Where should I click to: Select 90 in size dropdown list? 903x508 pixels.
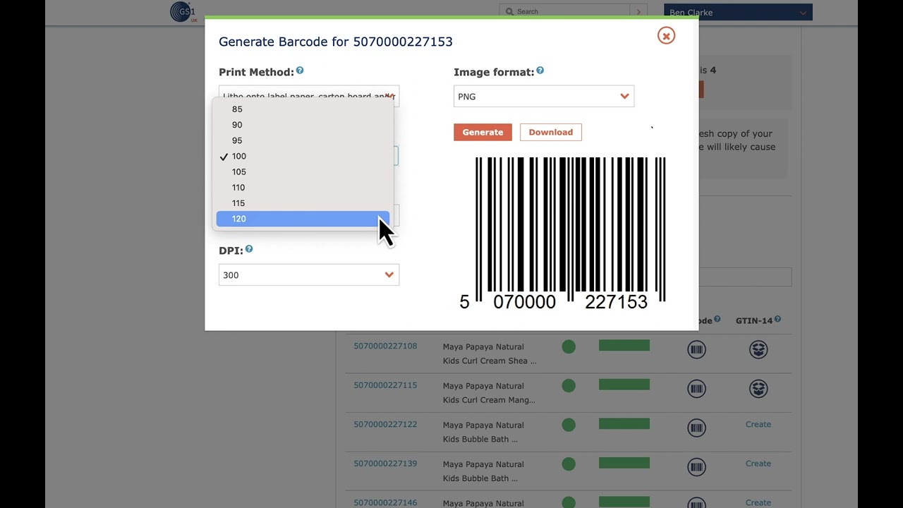(303, 125)
